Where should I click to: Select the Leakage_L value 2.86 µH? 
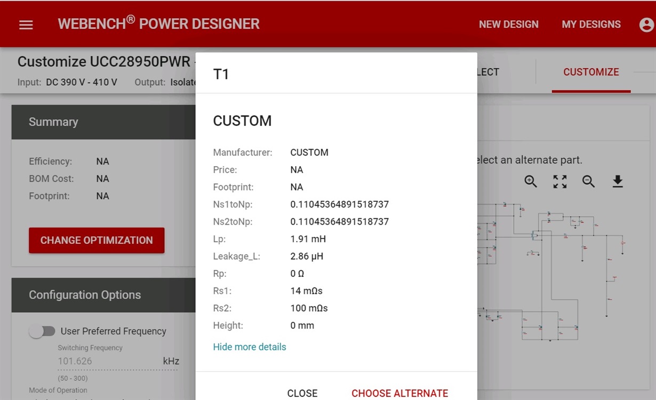(x=307, y=256)
